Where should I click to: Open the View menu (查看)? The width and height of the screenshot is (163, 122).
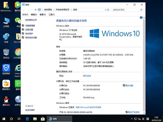43,15
